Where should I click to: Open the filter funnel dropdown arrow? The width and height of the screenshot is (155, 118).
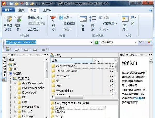(x=145, y=42)
